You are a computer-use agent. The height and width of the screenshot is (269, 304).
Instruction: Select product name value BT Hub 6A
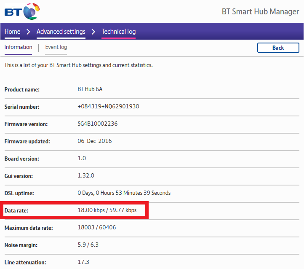tap(90, 89)
